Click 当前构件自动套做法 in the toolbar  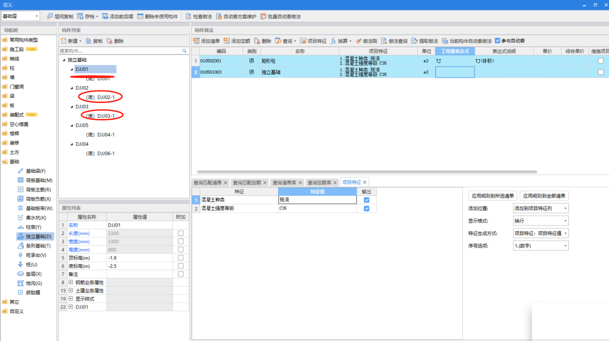(x=467, y=41)
